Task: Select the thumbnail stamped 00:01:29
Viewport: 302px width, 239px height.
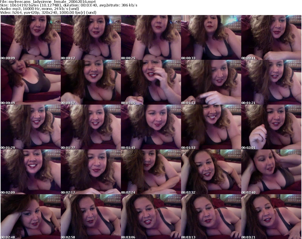Action: coord(31,127)
